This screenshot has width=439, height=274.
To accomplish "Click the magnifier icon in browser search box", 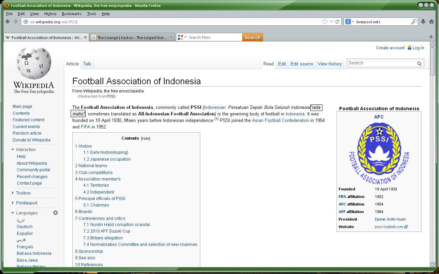I will pos(414,22).
